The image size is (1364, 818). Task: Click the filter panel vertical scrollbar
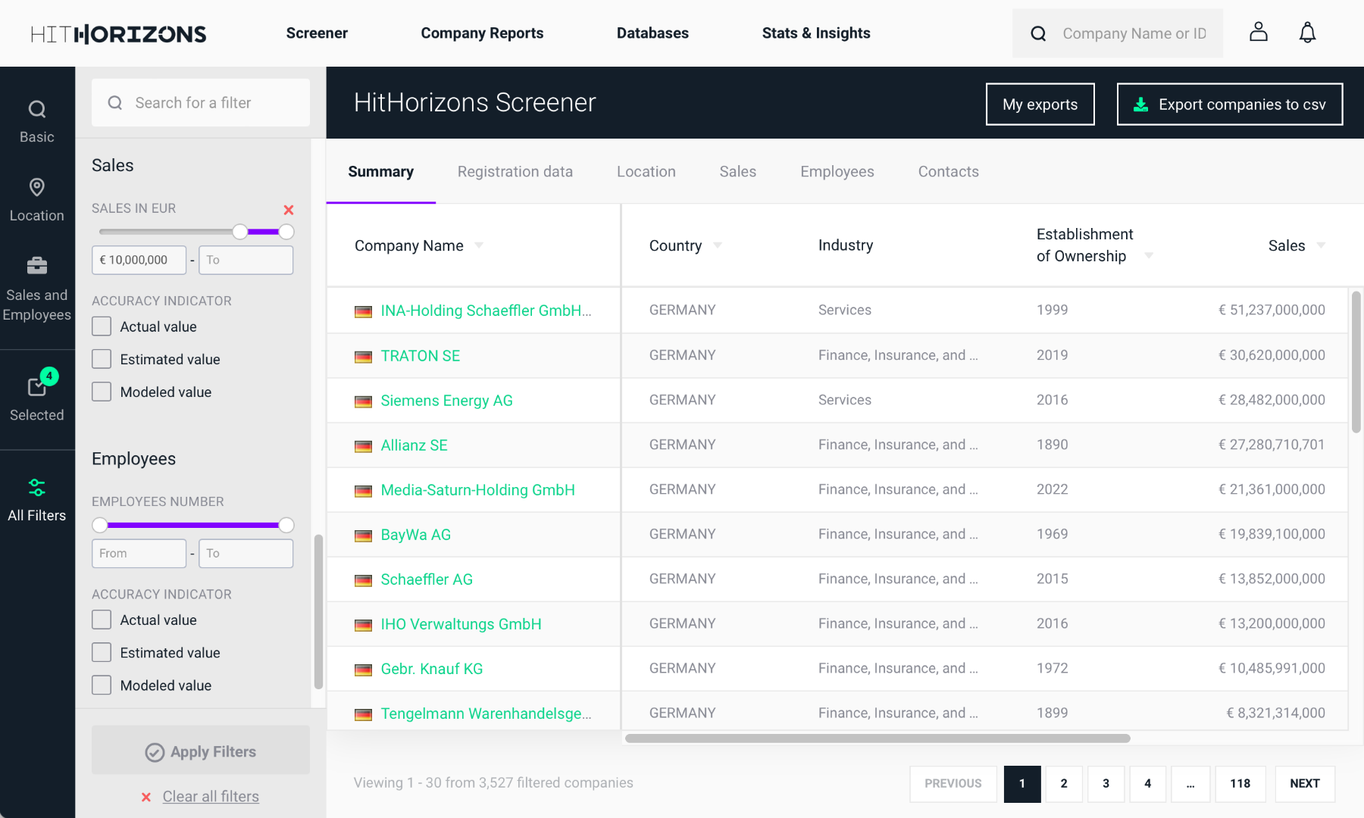[x=319, y=612]
